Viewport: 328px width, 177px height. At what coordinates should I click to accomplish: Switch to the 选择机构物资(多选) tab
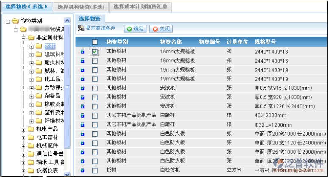point(81,7)
